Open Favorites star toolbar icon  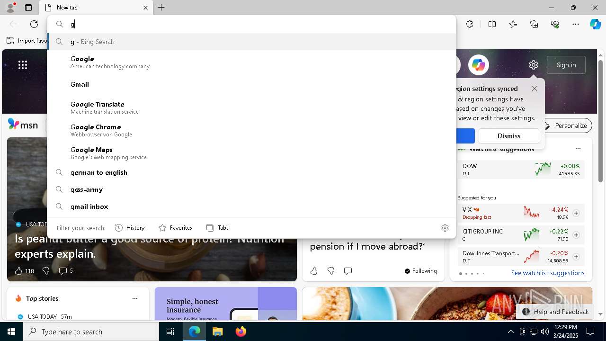tap(513, 24)
